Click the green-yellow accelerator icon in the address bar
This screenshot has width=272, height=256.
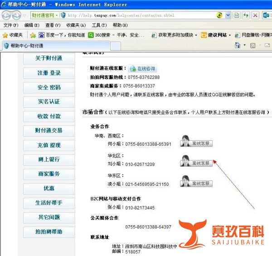[219, 15]
